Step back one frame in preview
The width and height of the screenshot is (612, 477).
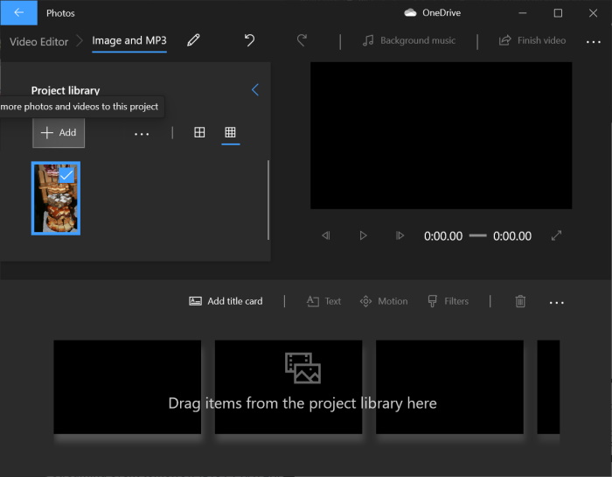[x=326, y=235]
